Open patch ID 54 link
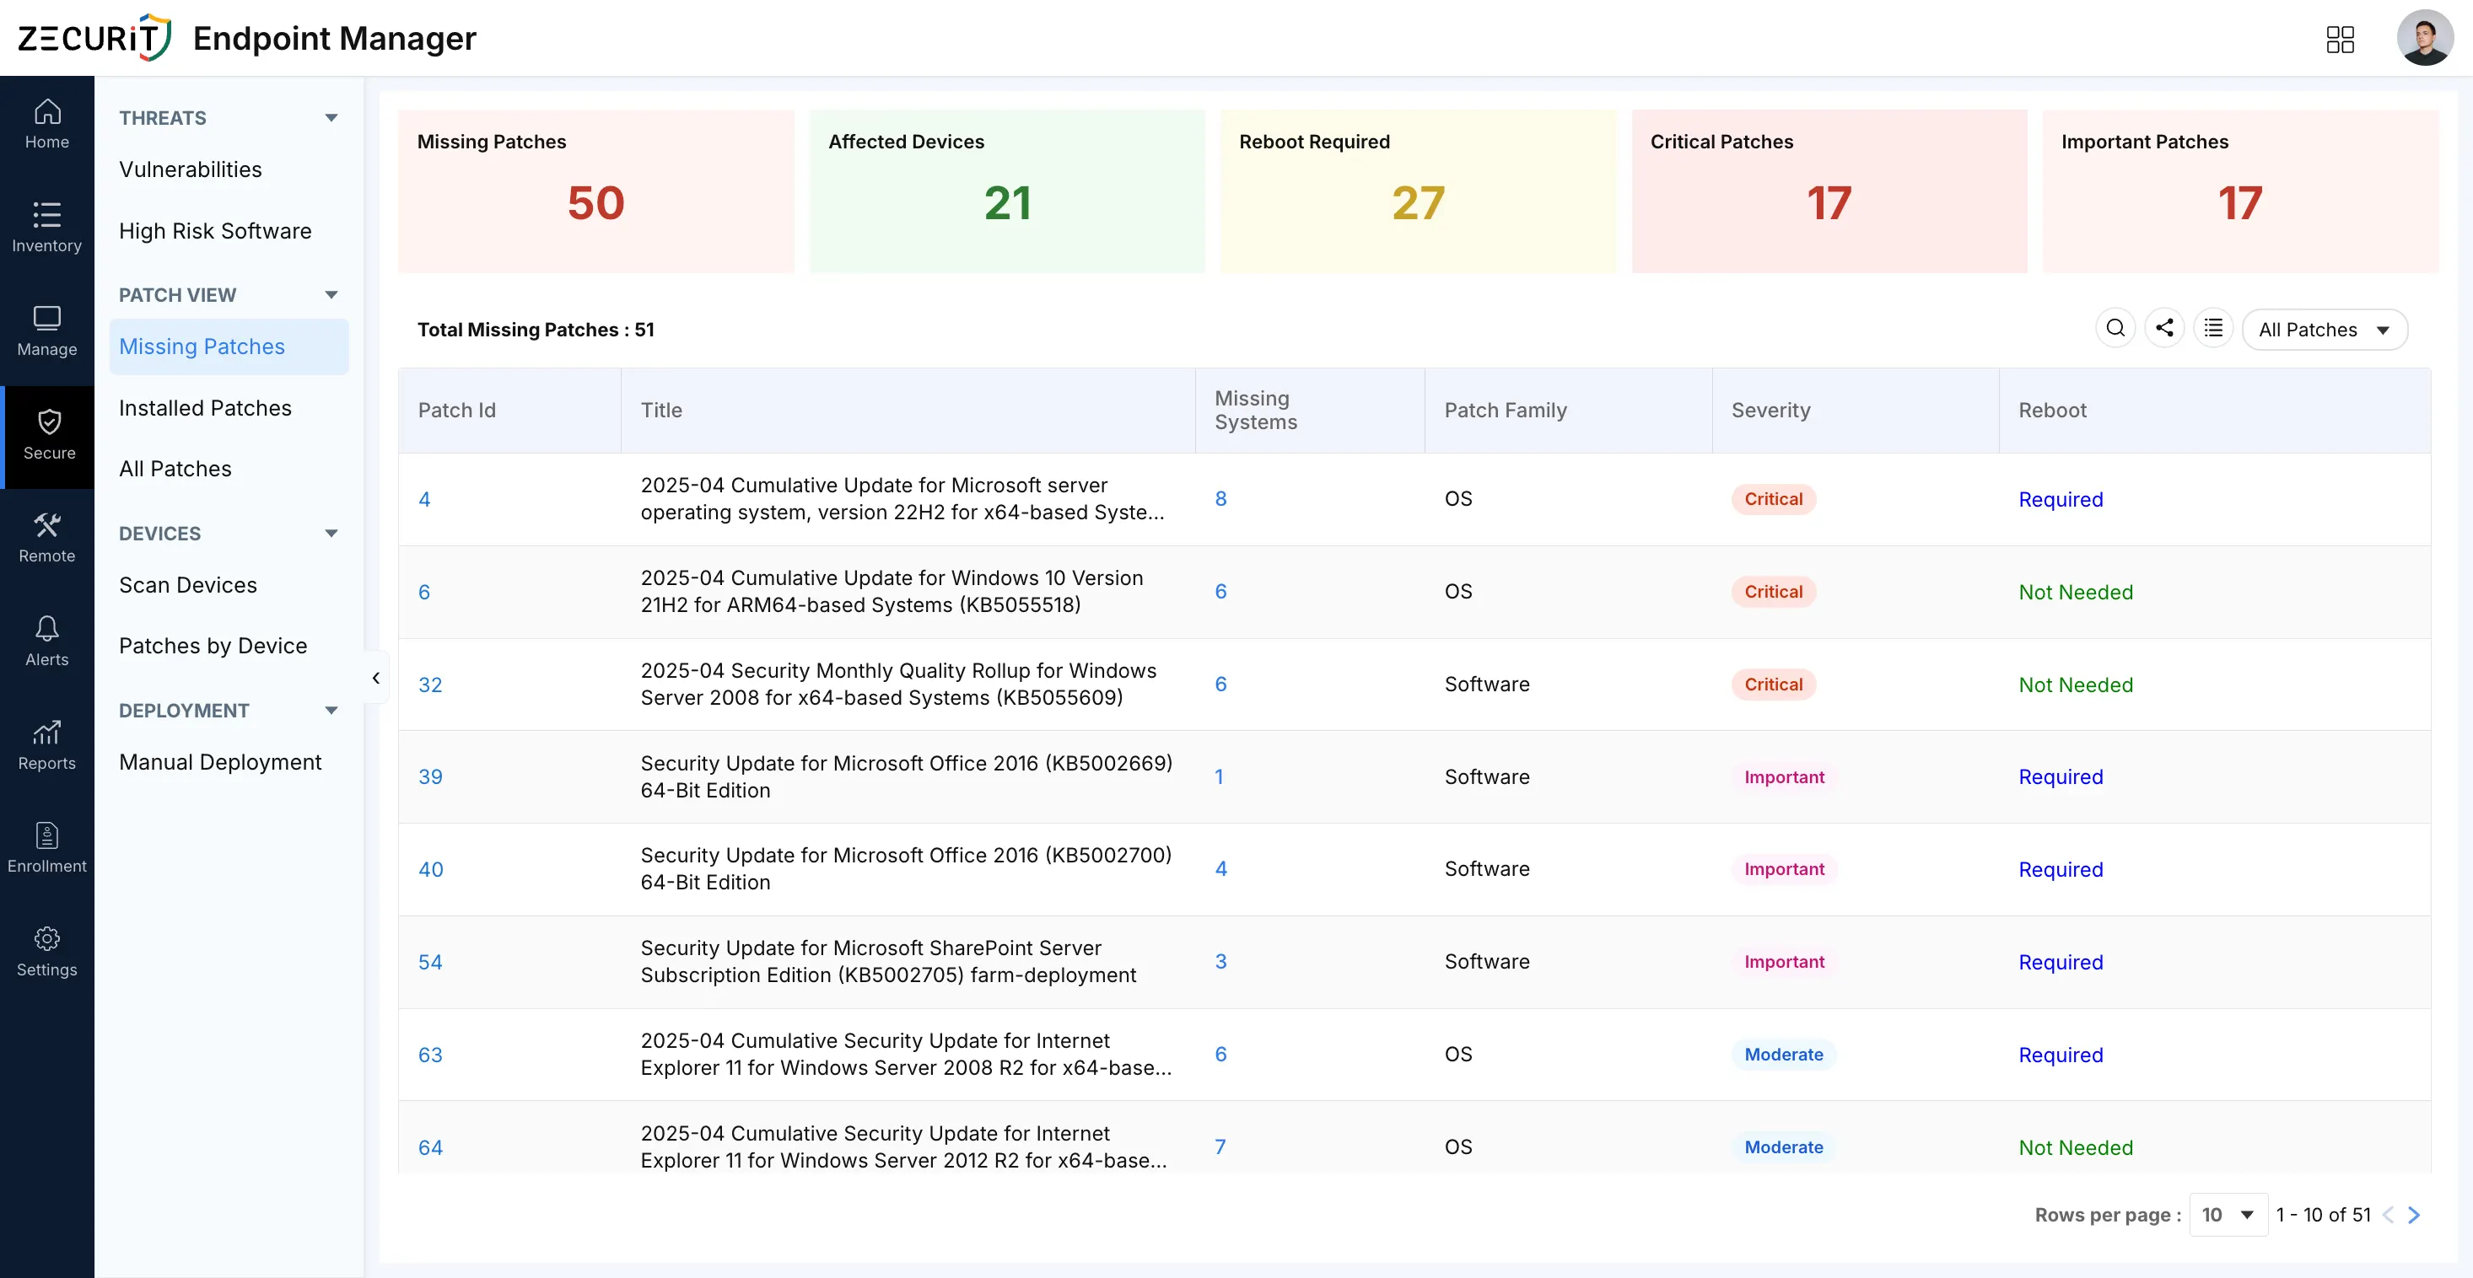Image resolution: width=2473 pixels, height=1278 pixels. [430, 963]
